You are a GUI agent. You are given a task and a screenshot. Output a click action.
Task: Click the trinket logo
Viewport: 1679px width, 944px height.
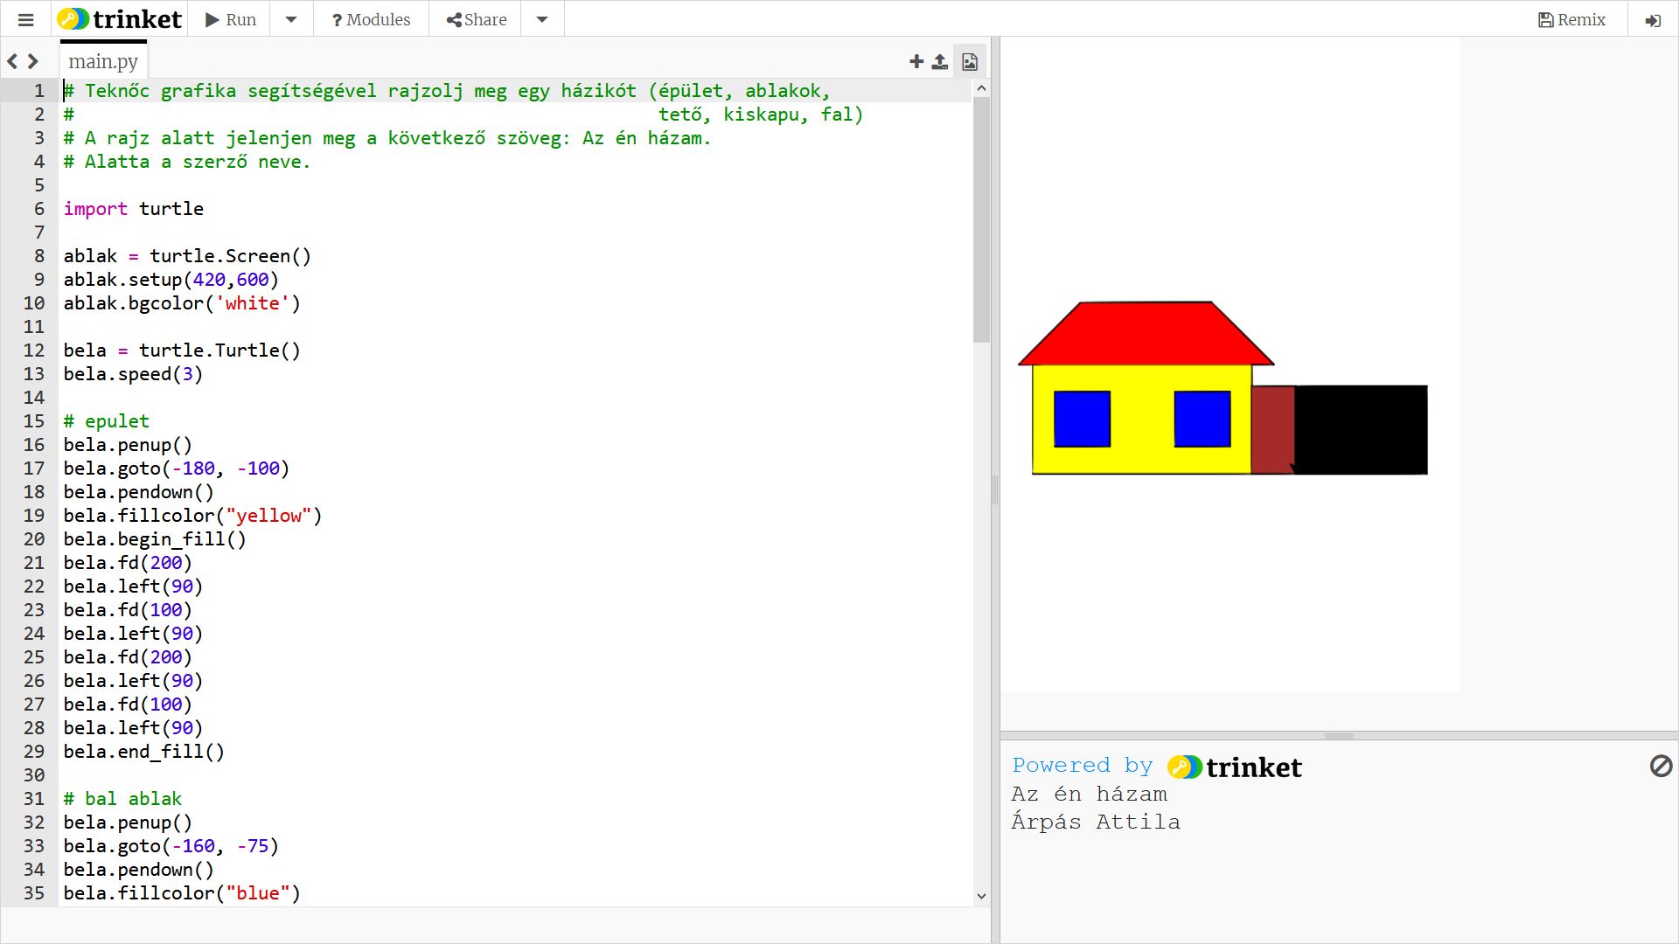pyautogui.click(x=120, y=19)
